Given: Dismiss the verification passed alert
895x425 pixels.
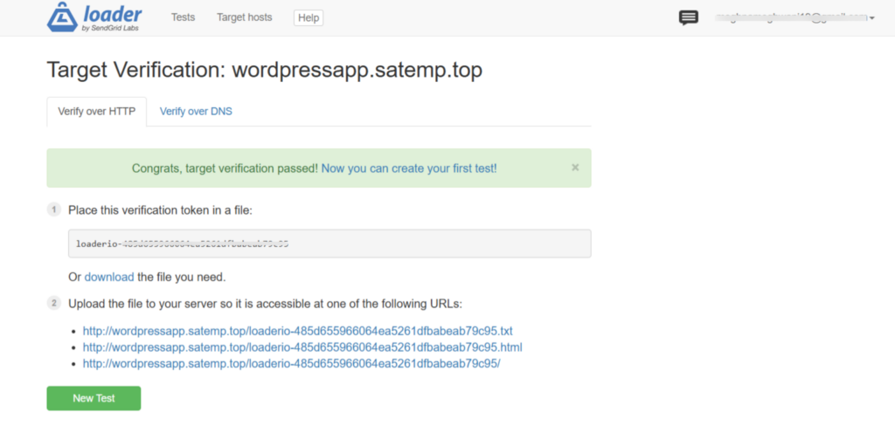Looking at the screenshot, I should coord(575,168).
